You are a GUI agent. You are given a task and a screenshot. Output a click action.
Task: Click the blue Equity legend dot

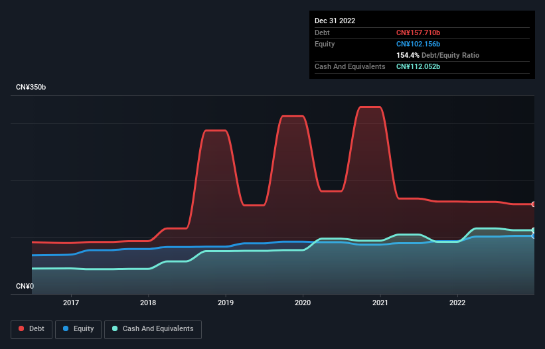click(66, 328)
